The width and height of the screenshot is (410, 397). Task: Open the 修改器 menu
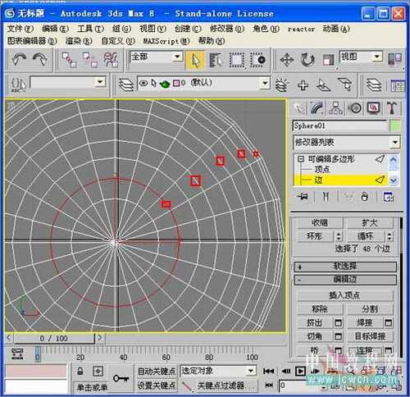pos(227,29)
